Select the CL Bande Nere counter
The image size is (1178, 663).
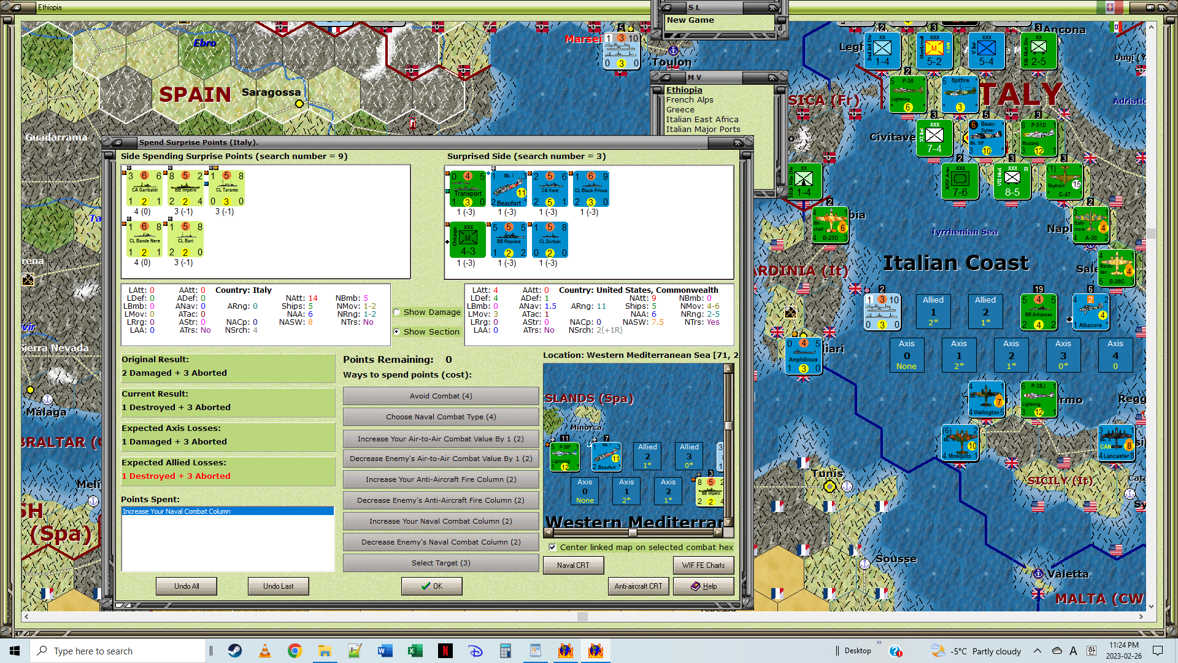click(144, 239)
